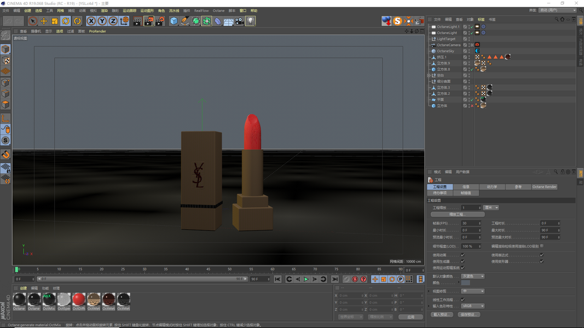Click search icon in object manager
The image size is (584, 328).
click(557, 19)
